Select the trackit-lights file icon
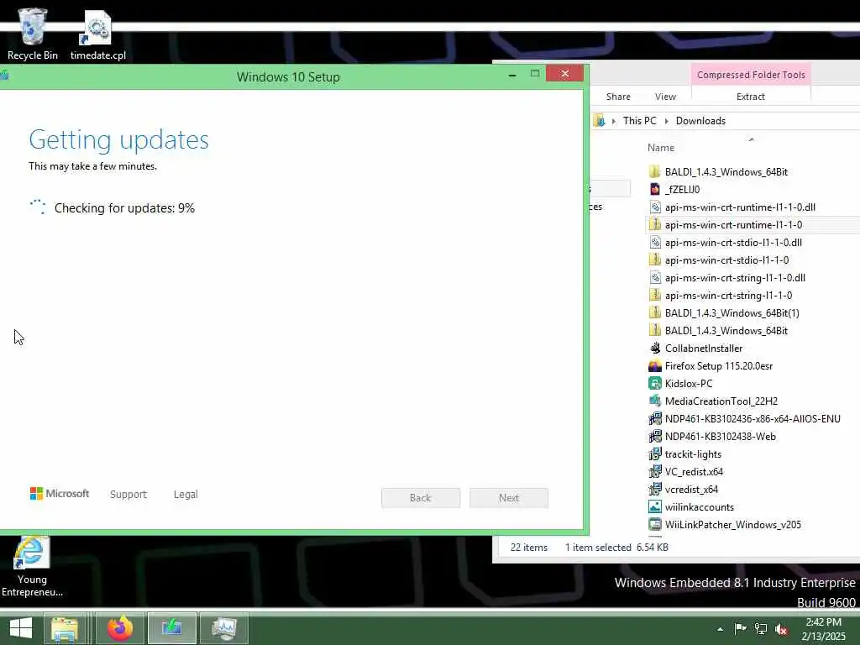860x645 pixels. 655,454
